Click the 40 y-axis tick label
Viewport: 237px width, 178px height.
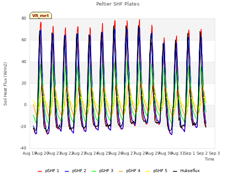(x=24, y=62)
